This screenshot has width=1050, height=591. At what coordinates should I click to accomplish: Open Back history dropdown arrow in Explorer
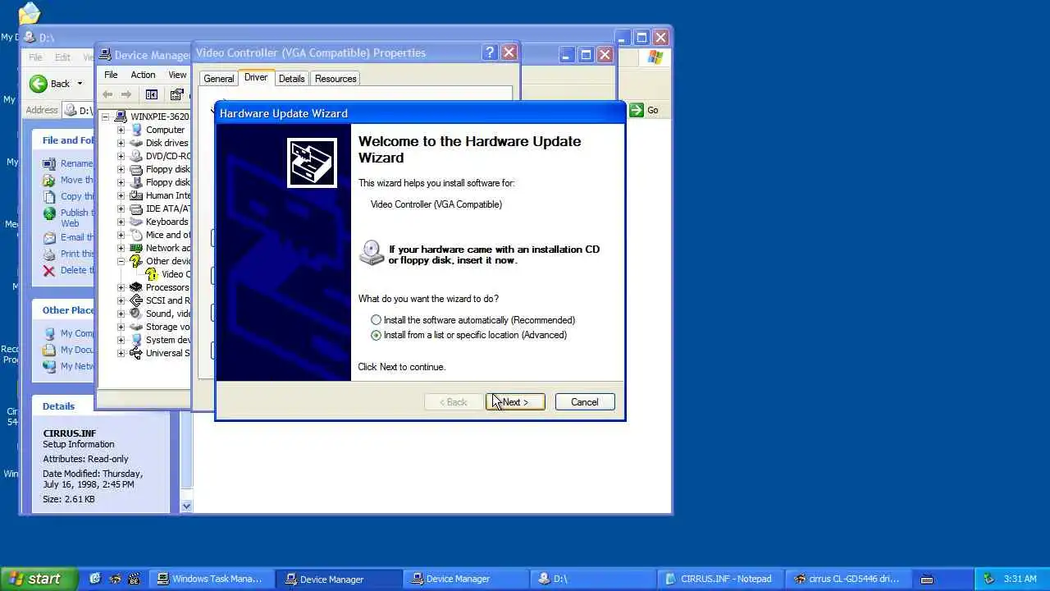click(x=80, y=84)
